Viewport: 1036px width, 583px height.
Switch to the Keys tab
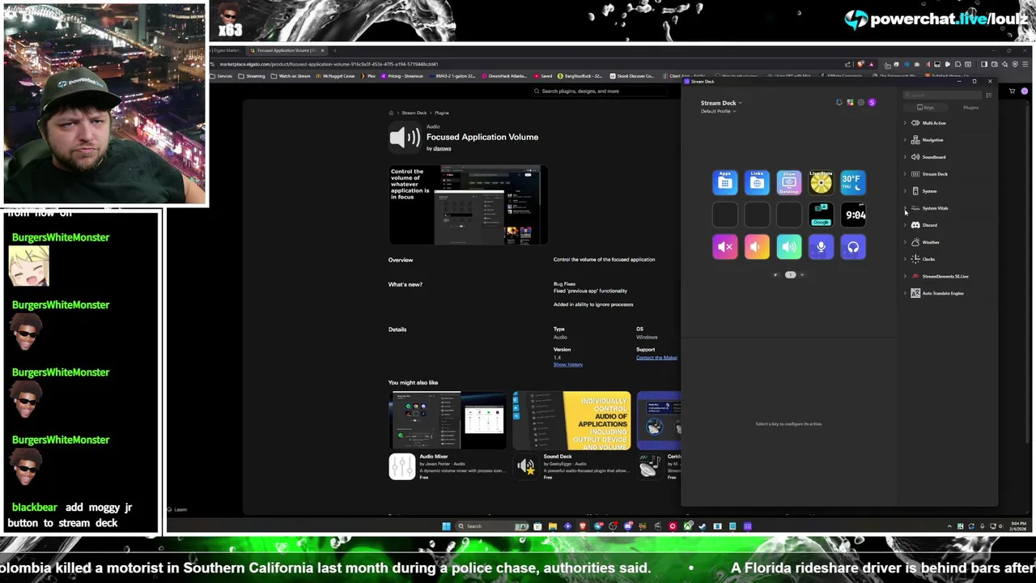926,107
